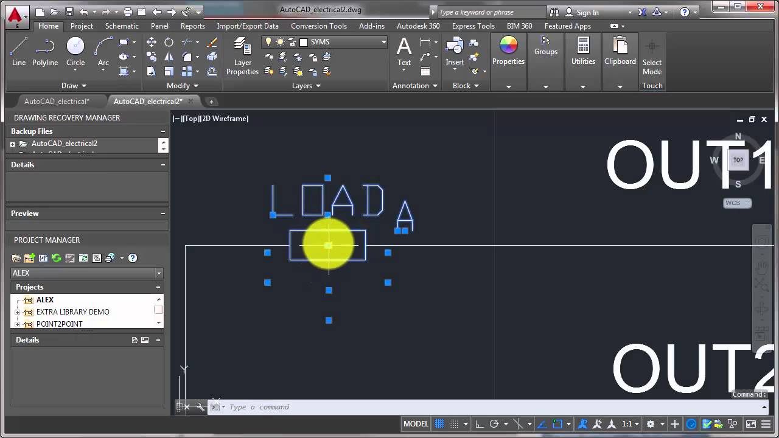Image resolution: width=779 pixels, height=438 pixels.
Task: Toggle isometric drafting in status bar
Action: click(x=518, y=424)
